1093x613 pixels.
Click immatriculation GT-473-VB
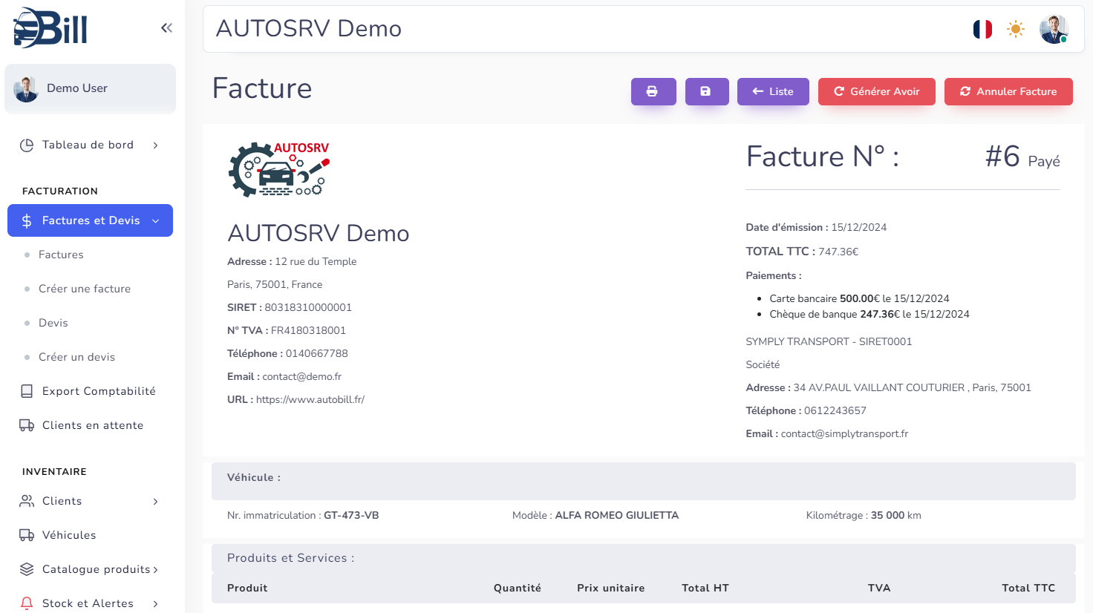point(351,515)
